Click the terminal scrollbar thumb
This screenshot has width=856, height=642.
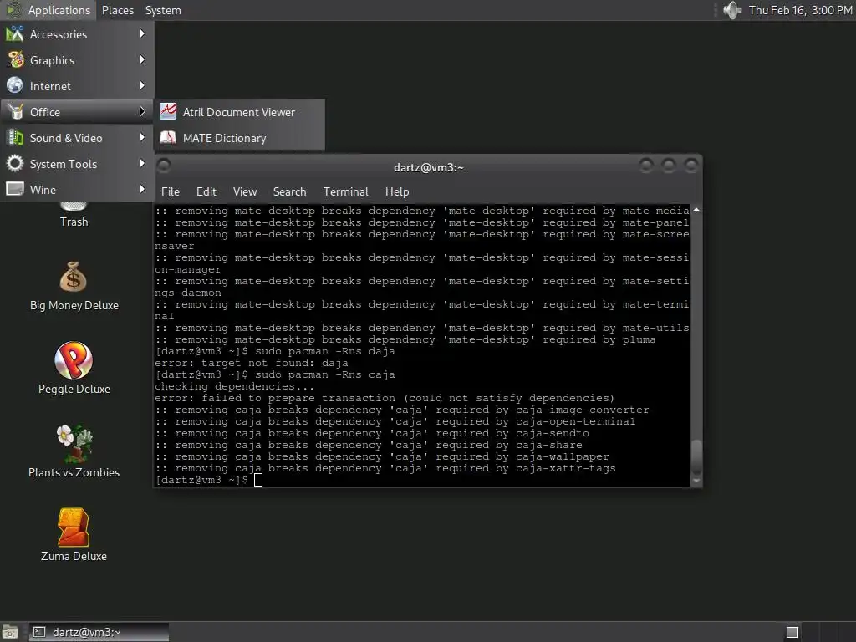point(696,458)
